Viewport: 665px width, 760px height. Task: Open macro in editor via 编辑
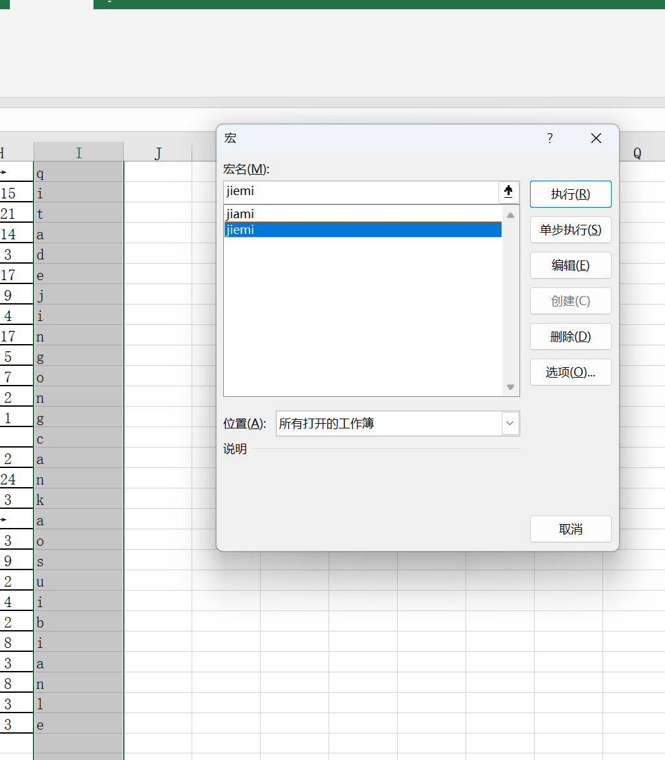click(x=570, y=266)
